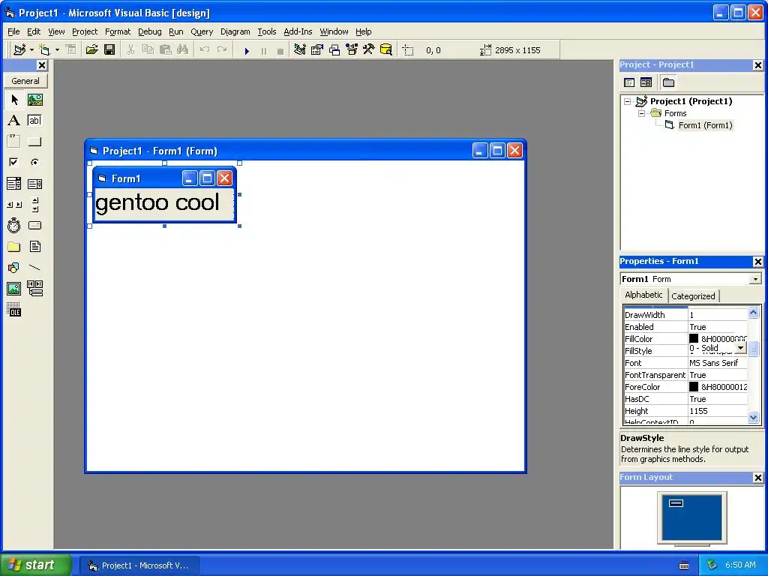Click the ForeColor black color swatch

click(x=694, y=387)
